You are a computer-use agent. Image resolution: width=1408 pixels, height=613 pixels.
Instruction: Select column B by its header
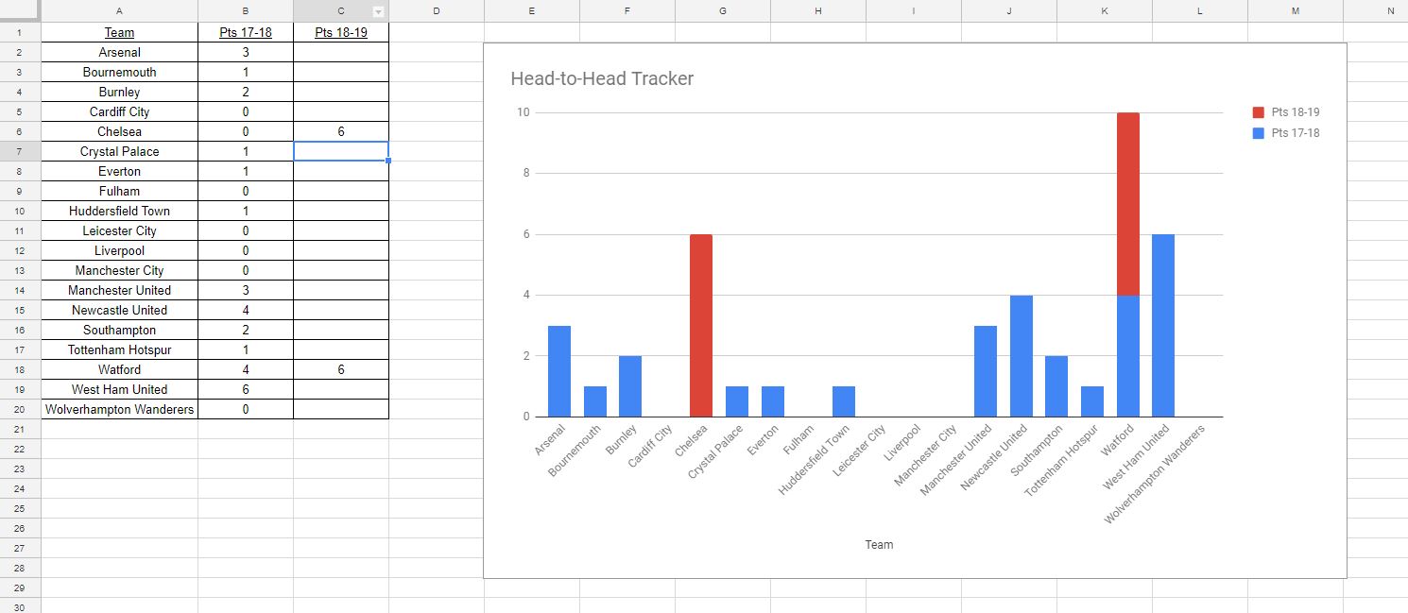pos(246,10)
